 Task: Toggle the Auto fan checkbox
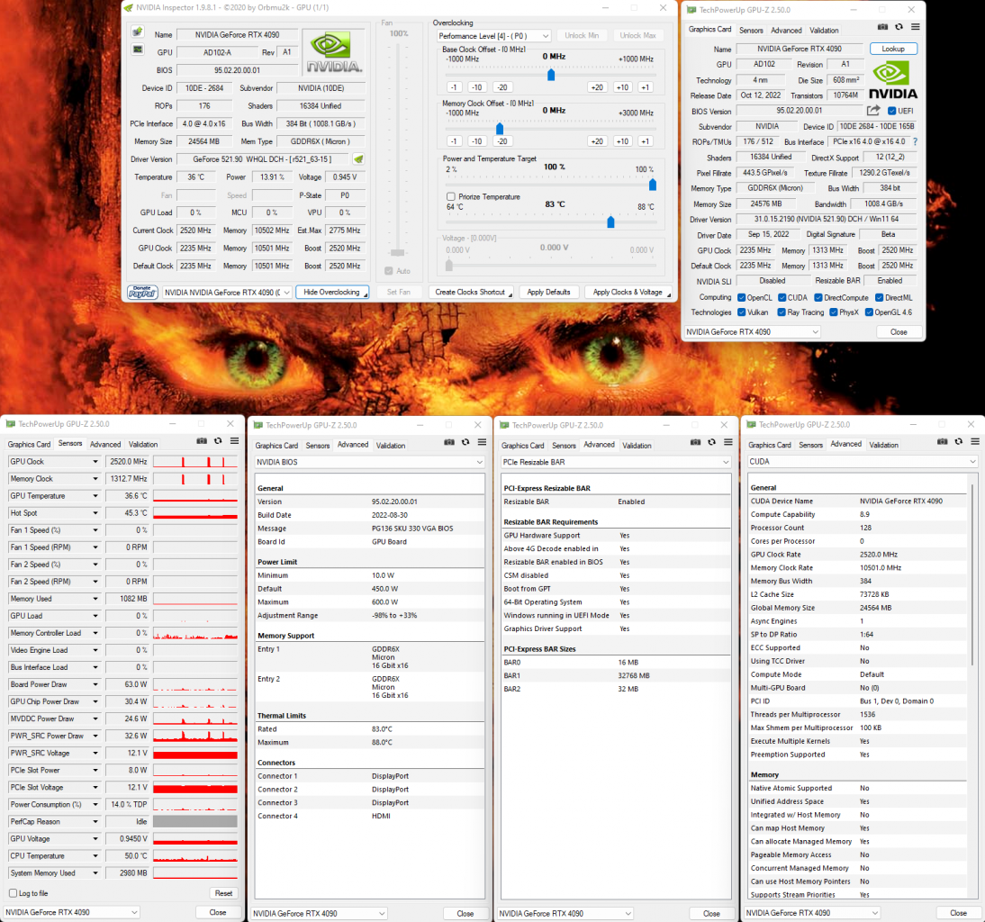point(389,271)
